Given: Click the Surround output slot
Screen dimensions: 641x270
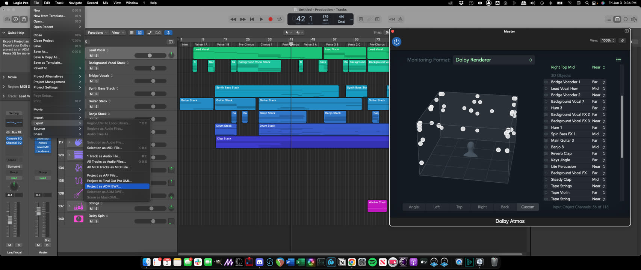Looking at the screenshot, I should point(14,166).
